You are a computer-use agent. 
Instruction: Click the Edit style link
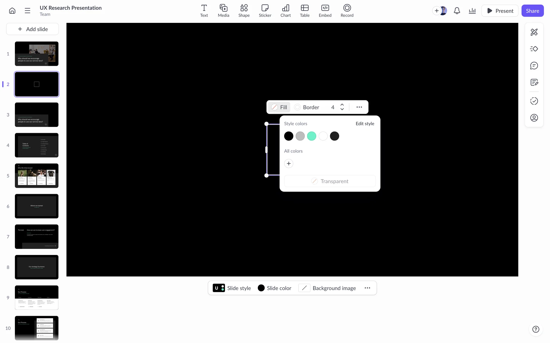(x=365, y=123)
